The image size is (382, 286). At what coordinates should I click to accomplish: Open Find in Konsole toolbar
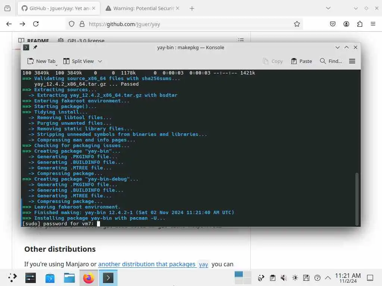331,61
